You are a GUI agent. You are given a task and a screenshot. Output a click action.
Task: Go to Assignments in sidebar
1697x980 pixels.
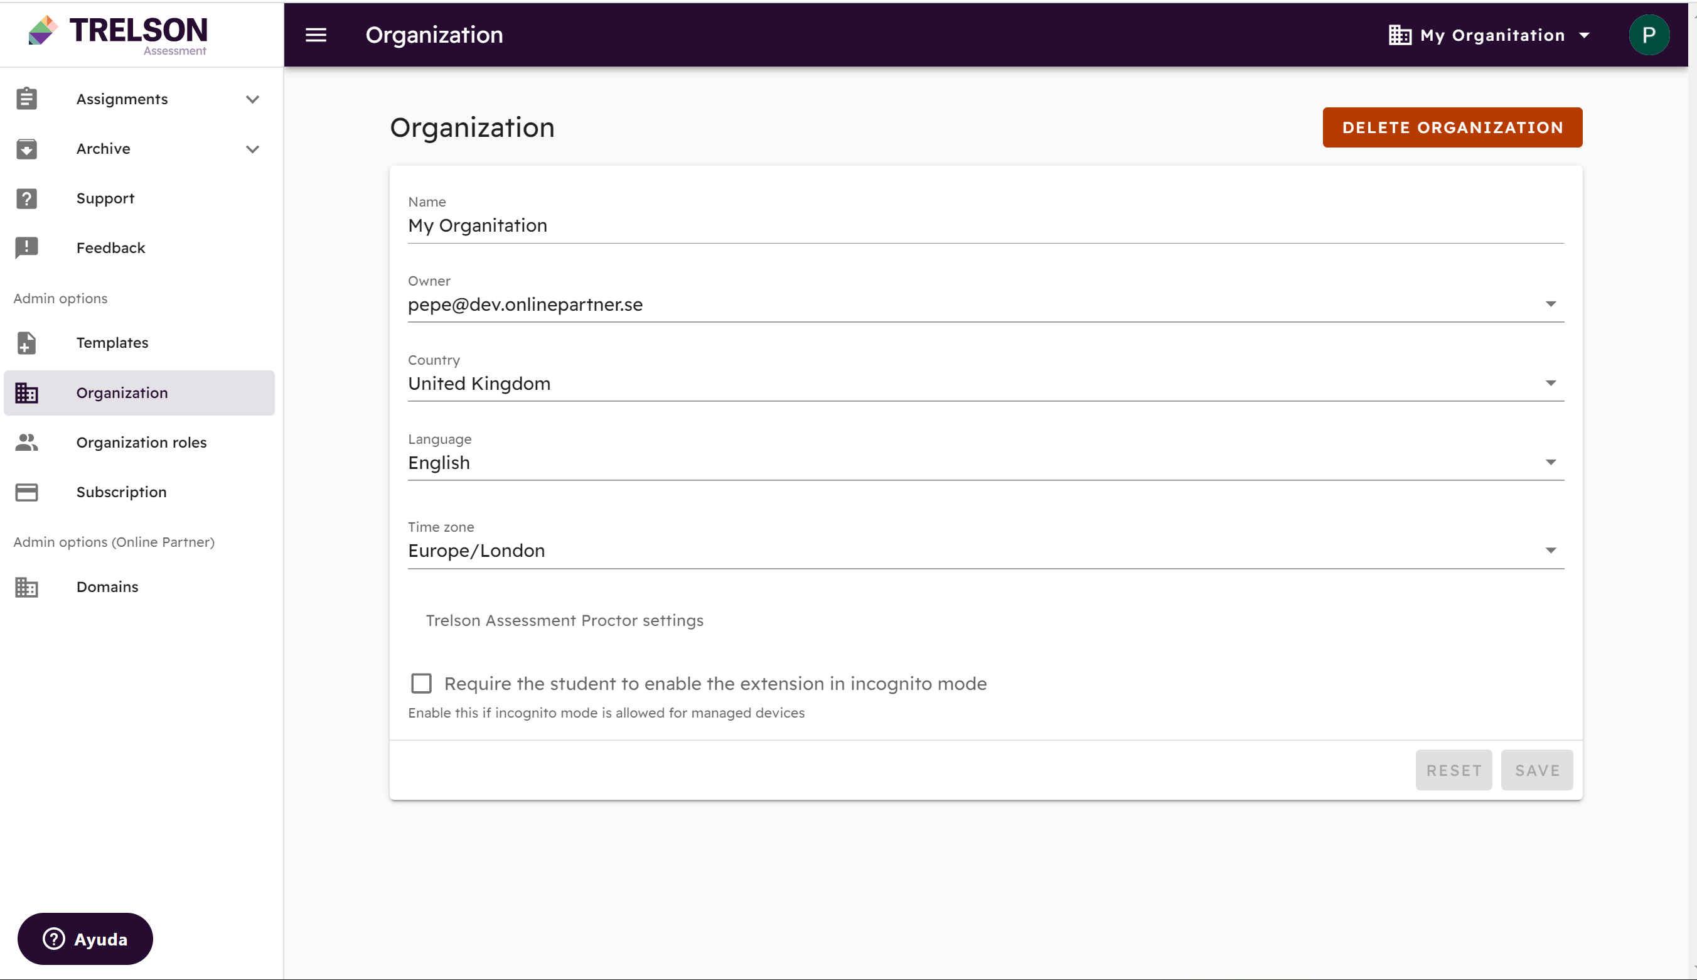[139, 99]
